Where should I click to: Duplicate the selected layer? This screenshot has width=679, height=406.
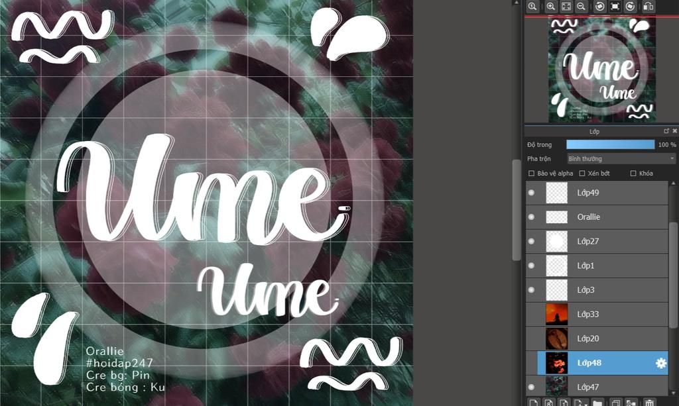click(615, 402)
